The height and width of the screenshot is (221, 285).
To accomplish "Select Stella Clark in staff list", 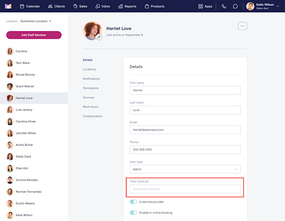I will 34,157.
